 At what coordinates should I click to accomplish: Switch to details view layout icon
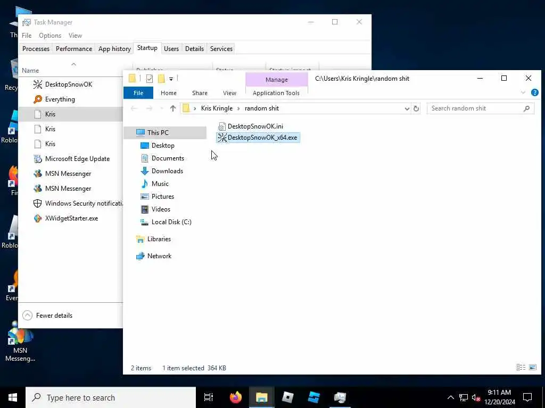coord(521,368)
